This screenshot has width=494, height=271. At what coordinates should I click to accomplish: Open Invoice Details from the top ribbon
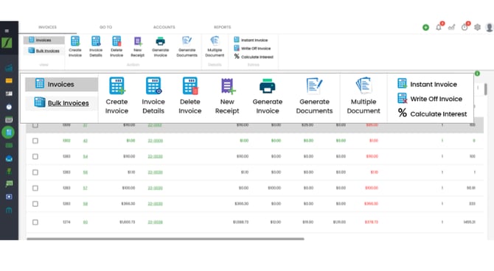[x=96, y=46]
